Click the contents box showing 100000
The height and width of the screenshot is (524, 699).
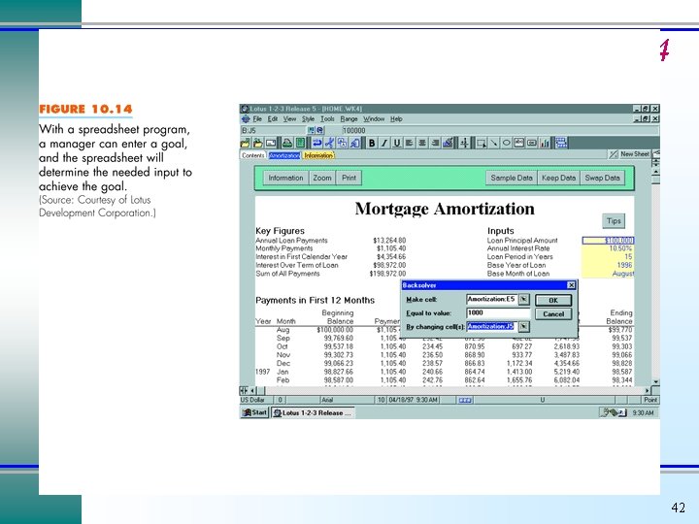click(500, 130)
